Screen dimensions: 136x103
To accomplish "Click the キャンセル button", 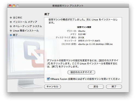I will [52, 87].
